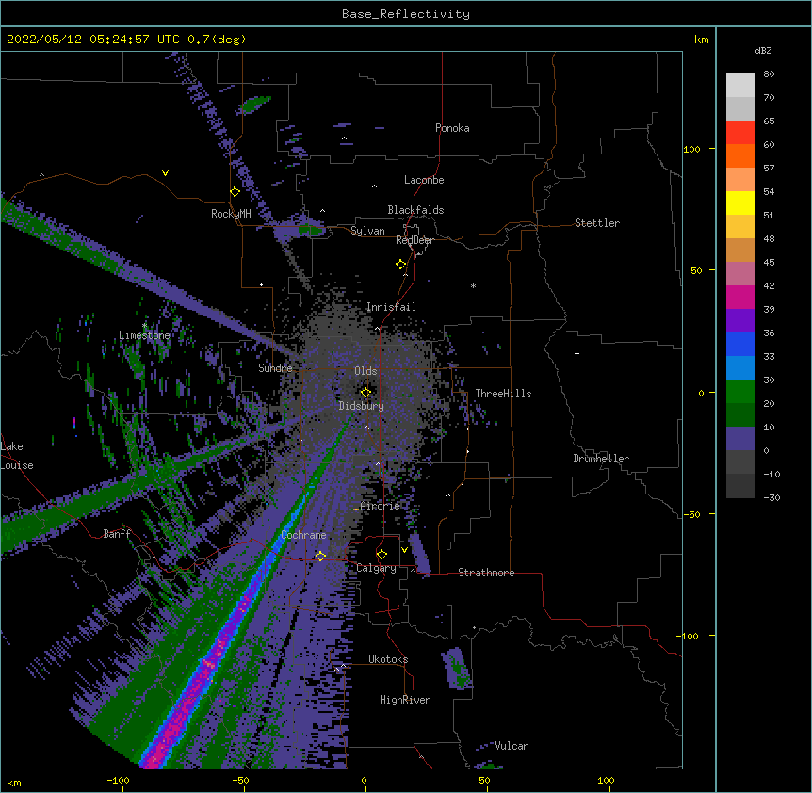Select the yellow diamond marker below Cochrane
This screenshot has width=812, height=793.
pyautogui.click(x=320, y=556)
